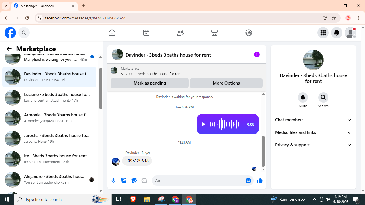Select the Davinder conversation in list
This screenshot has height=205, width=365.
pos(49,77)
